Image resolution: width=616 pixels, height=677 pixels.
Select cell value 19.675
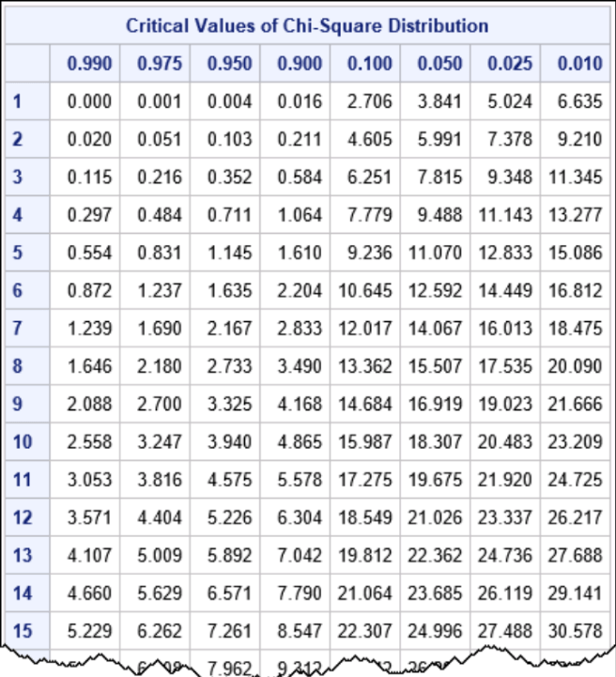[435, 480]
